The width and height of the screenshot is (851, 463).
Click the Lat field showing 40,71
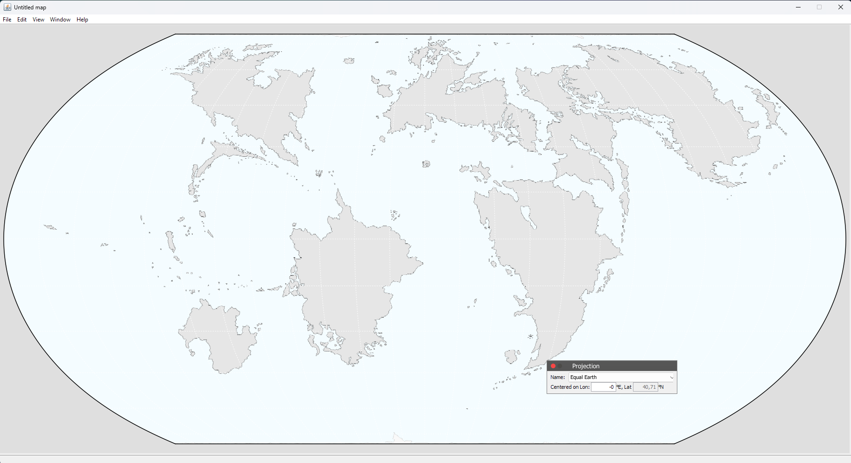pyautogui.click(x=645, y=387)
